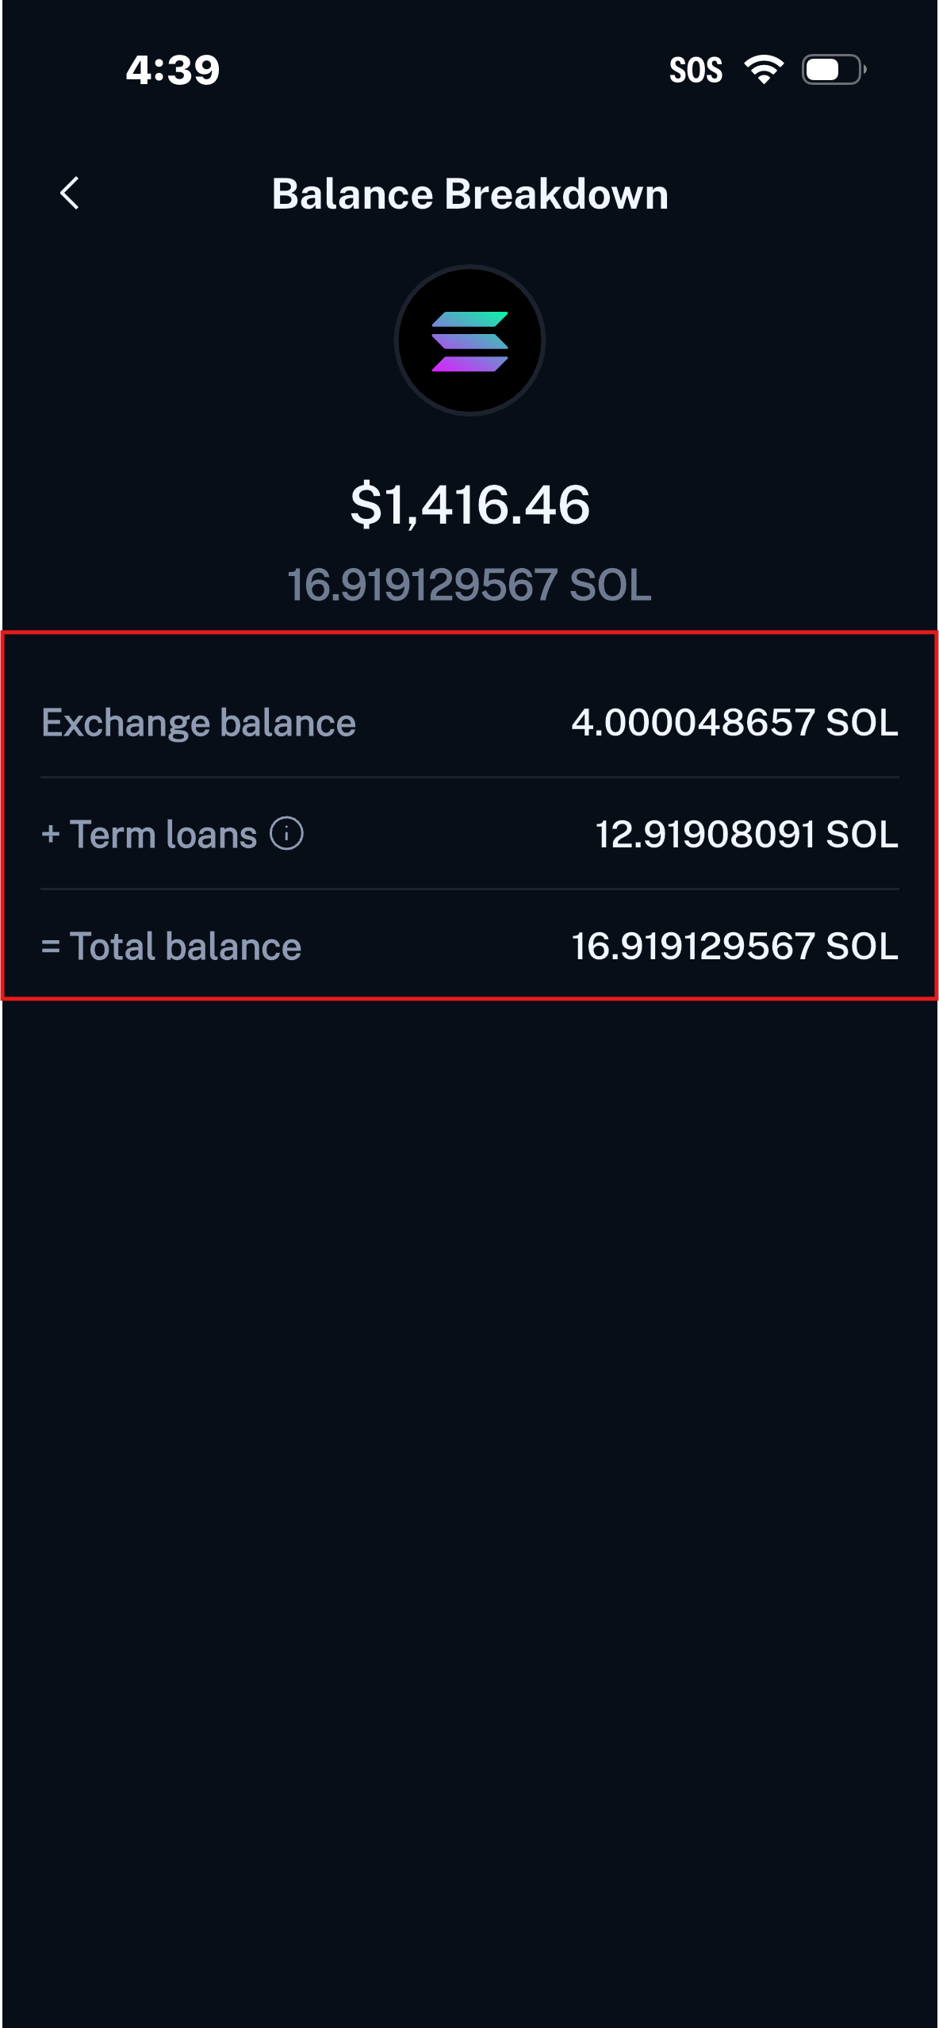The width and height of the screenshot is (939, 2028).
Task: Click the Solana coin logo
Action: 469,340
